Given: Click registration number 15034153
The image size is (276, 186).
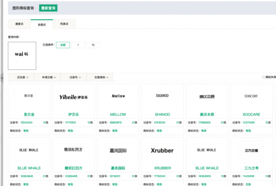Looking at the screenshot, I should (26, 123).
